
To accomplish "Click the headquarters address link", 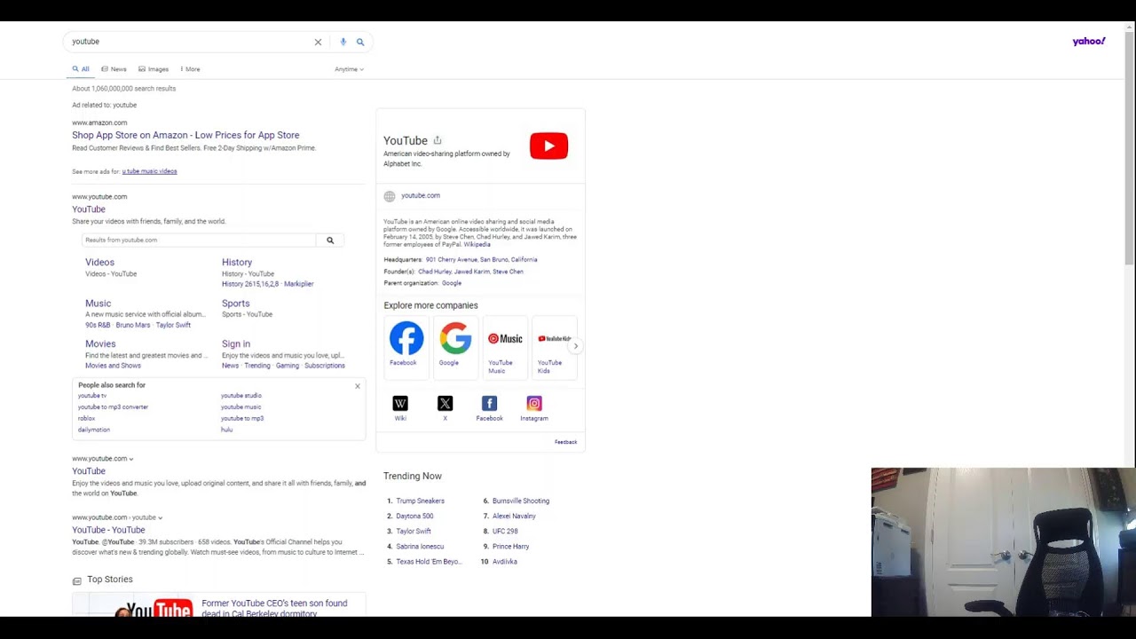I will click(481, 260).
